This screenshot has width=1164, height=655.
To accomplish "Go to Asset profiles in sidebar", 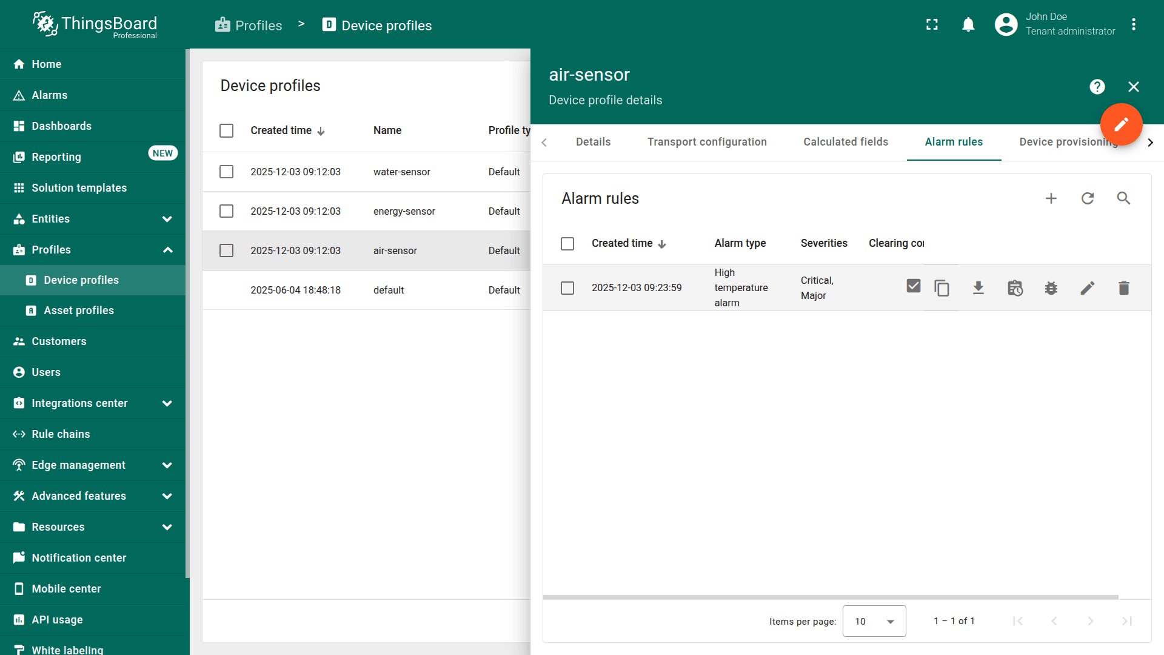I will tap(79, 311).
